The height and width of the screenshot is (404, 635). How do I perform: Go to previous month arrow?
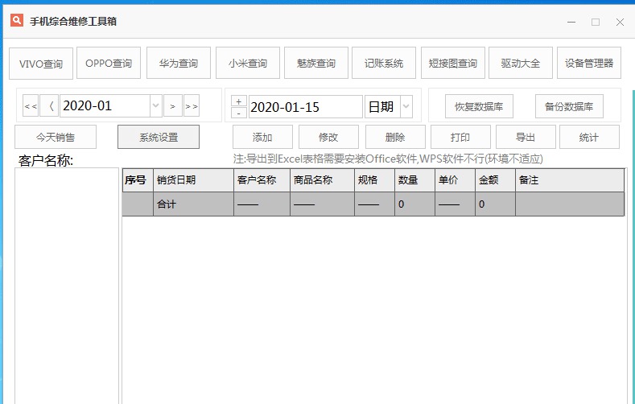pos(49,106)
